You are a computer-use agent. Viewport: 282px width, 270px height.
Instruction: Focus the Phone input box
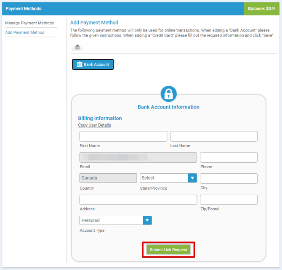point(229,157)
